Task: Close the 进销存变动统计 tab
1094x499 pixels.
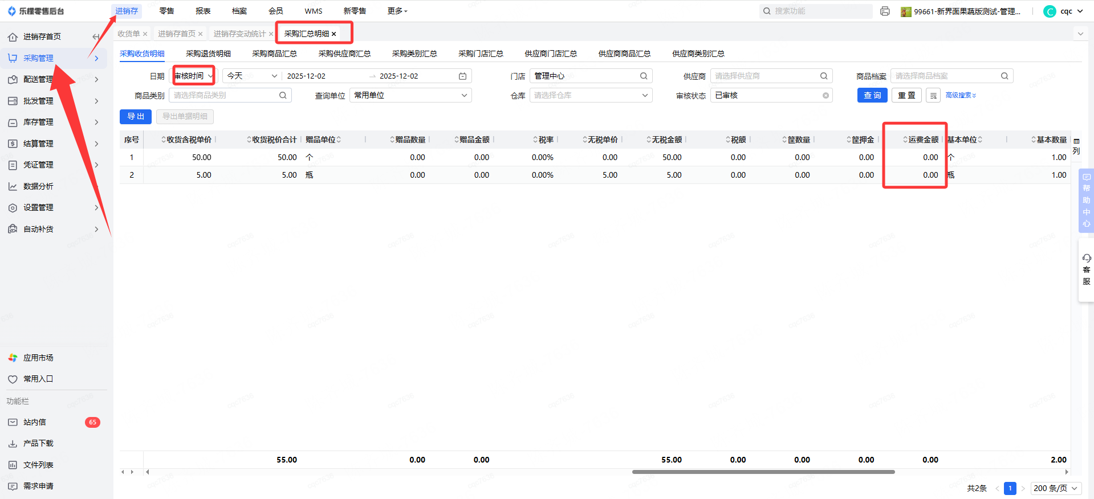Action: click(271, 34)
